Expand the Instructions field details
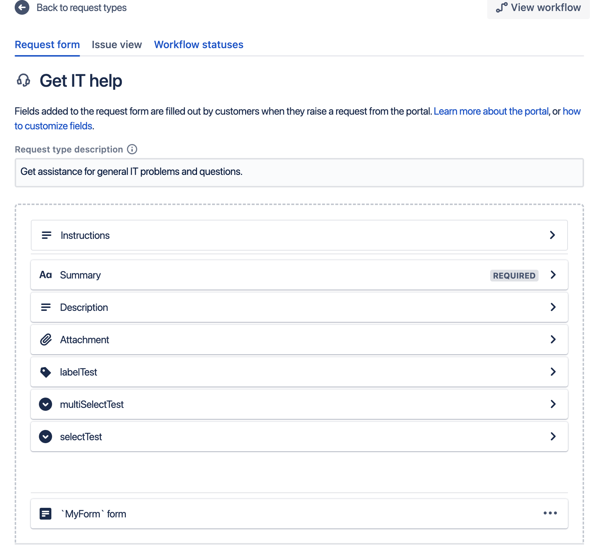Screen dimensions: 598x560 [553, 235]
